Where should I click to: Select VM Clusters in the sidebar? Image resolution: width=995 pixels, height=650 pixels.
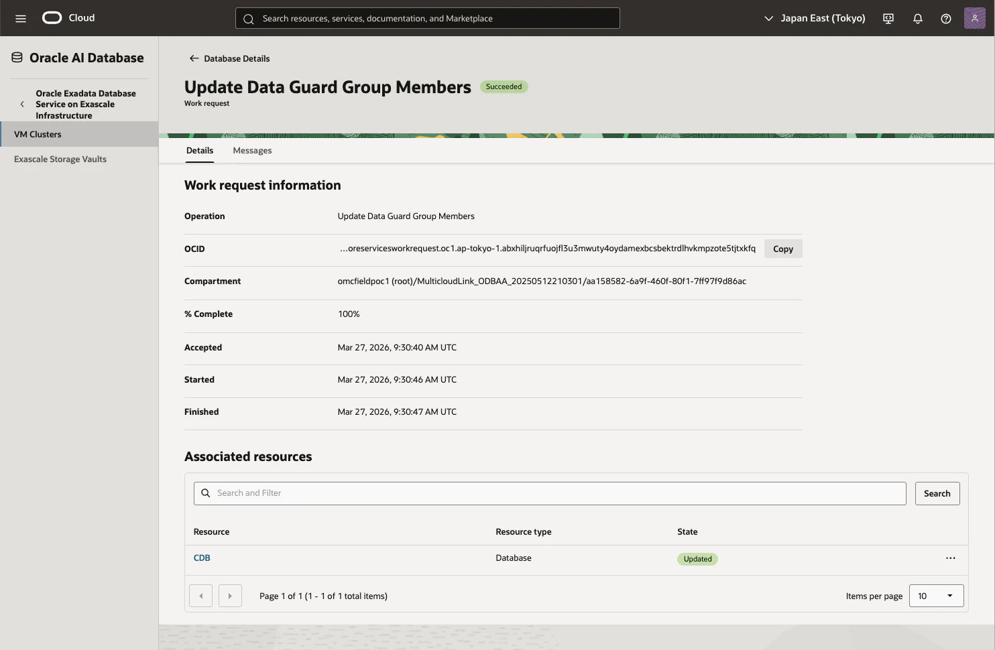[79, 134]
